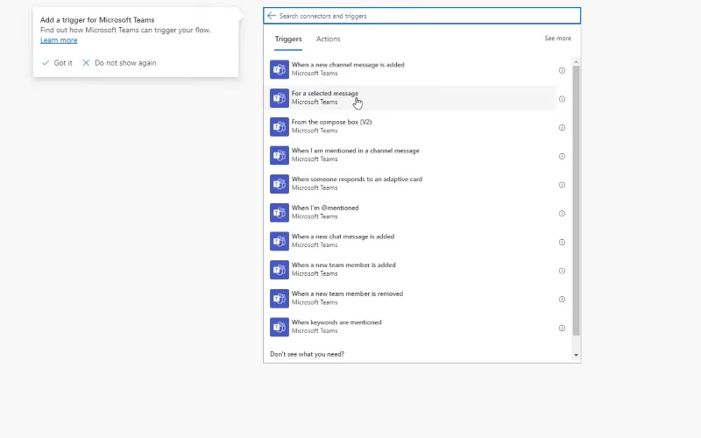Open info for new team member added
This screenshot has height=438, width=701.
pos(562,271)
